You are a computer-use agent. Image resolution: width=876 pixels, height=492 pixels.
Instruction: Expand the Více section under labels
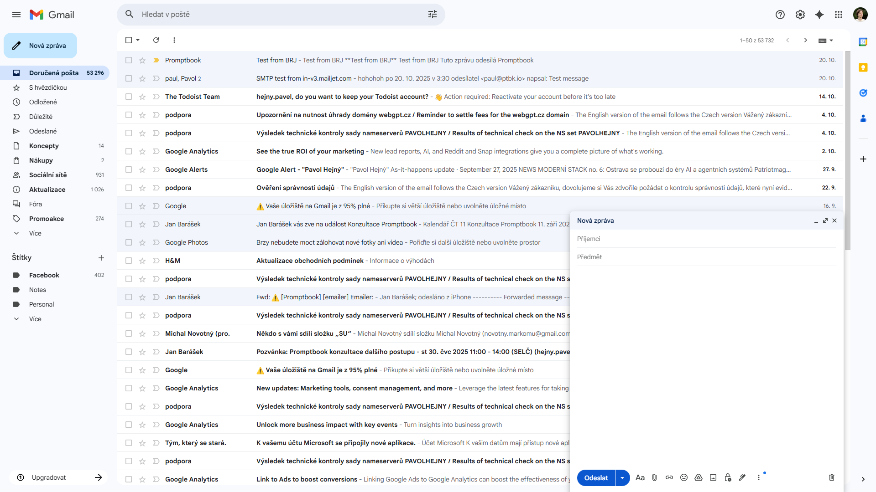pyautogui.click(x=35, y=319)
